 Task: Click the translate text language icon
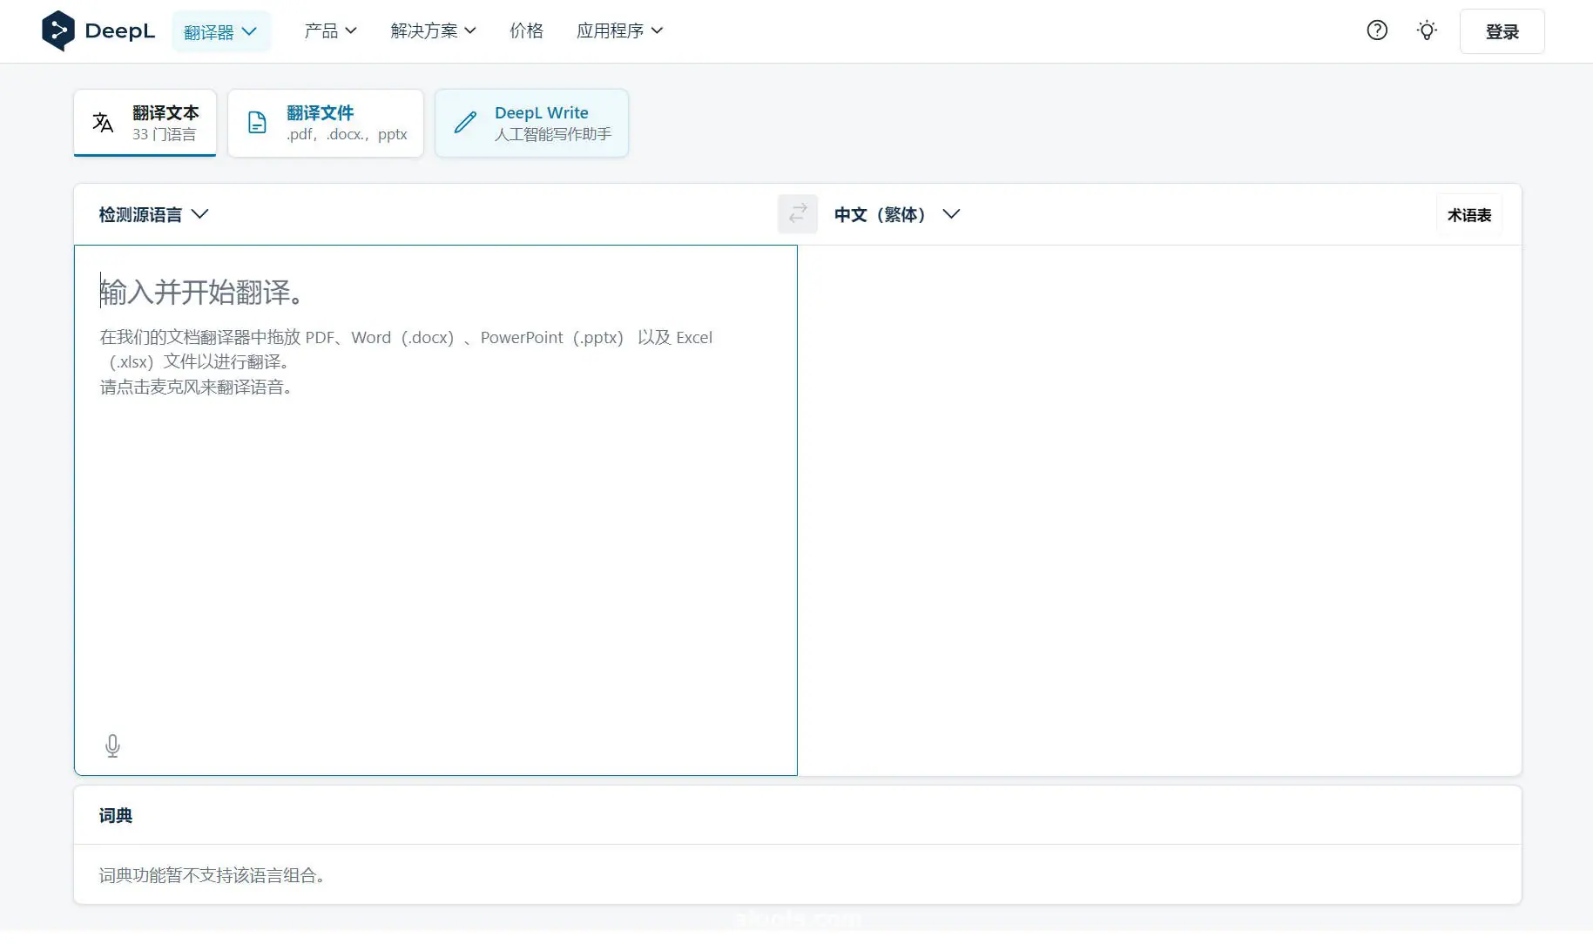pyautogui.click(x=103, y=123)
